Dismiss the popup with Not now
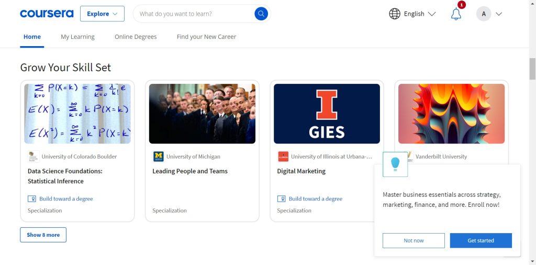Screen dimensions: 536x265 414,240
